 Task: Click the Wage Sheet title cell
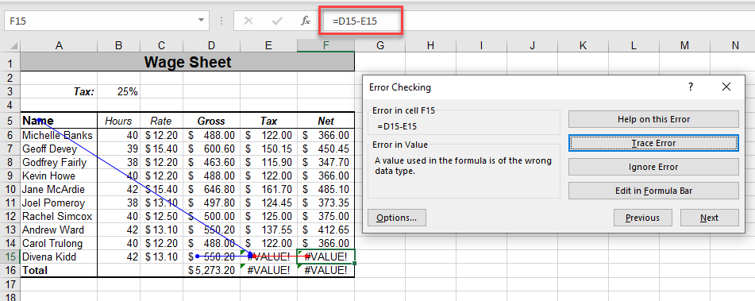[188, 62]
